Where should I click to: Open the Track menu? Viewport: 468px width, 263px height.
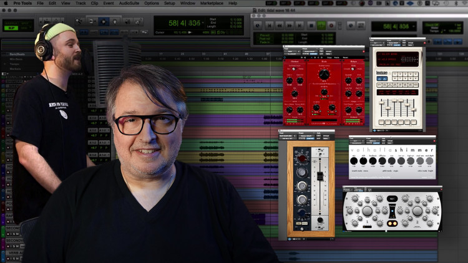click(x=80, y=3)
